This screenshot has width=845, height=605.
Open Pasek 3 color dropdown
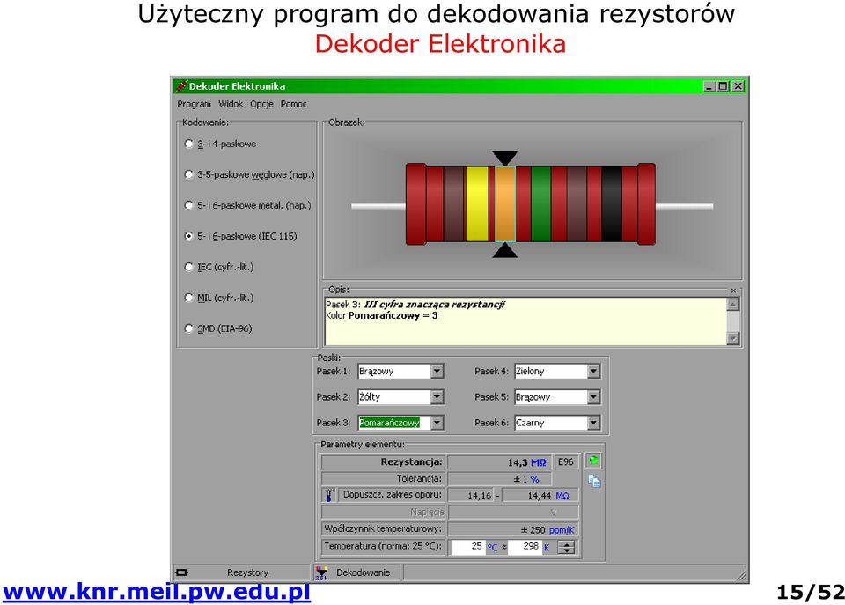(x=437, y=423)
